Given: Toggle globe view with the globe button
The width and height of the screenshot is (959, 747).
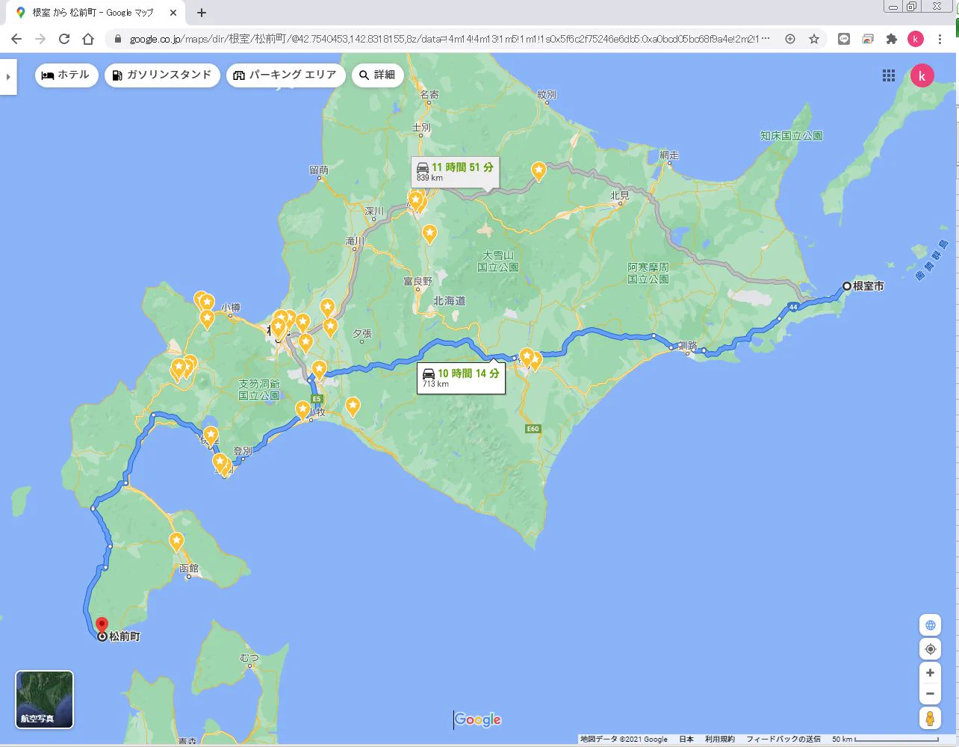Looking at the screenshot, I should point(930,625).
